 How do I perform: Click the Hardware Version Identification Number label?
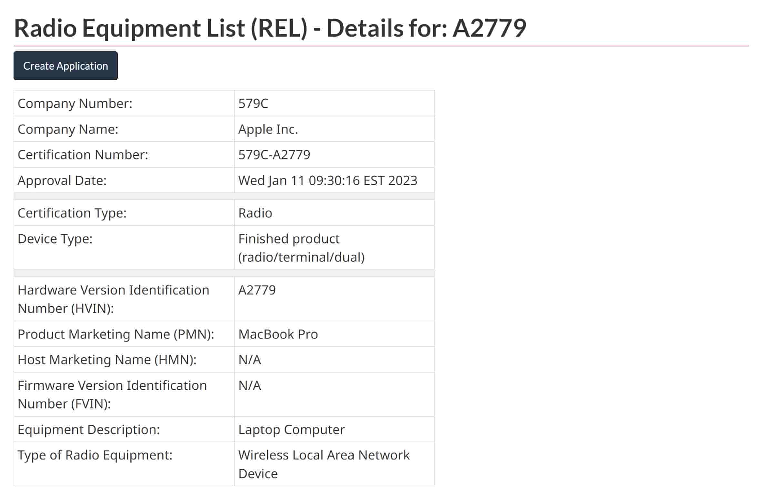(113, 299)
